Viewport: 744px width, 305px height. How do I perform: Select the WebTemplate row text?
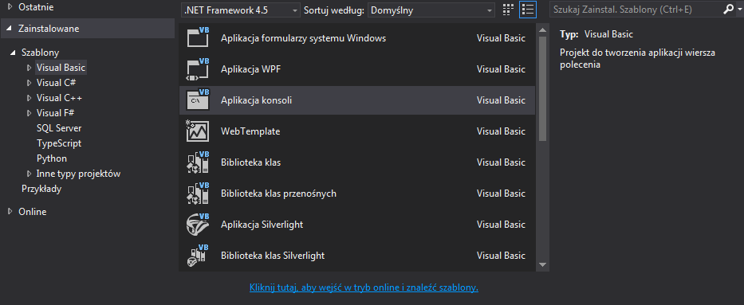point(250,131)
